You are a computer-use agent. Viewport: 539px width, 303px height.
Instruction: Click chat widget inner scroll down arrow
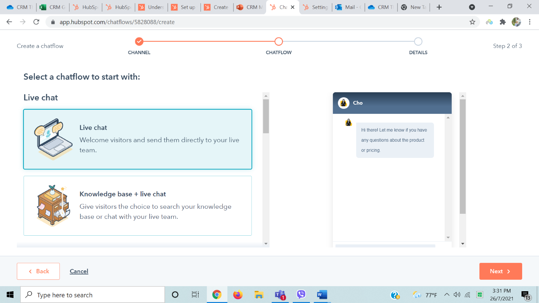[448, 238]
